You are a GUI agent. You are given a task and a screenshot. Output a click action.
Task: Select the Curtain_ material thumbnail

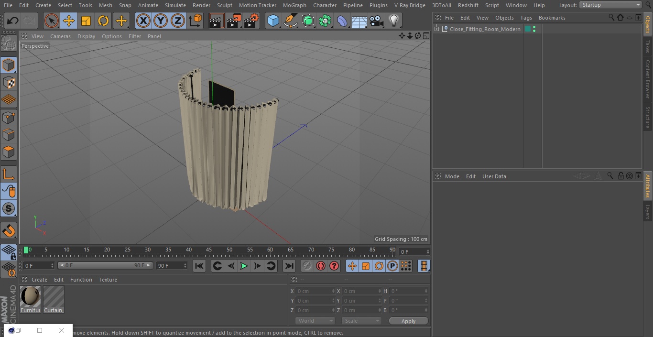pos(54,299)
